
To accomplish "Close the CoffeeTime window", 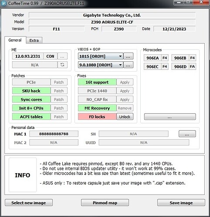I will 201,2.
